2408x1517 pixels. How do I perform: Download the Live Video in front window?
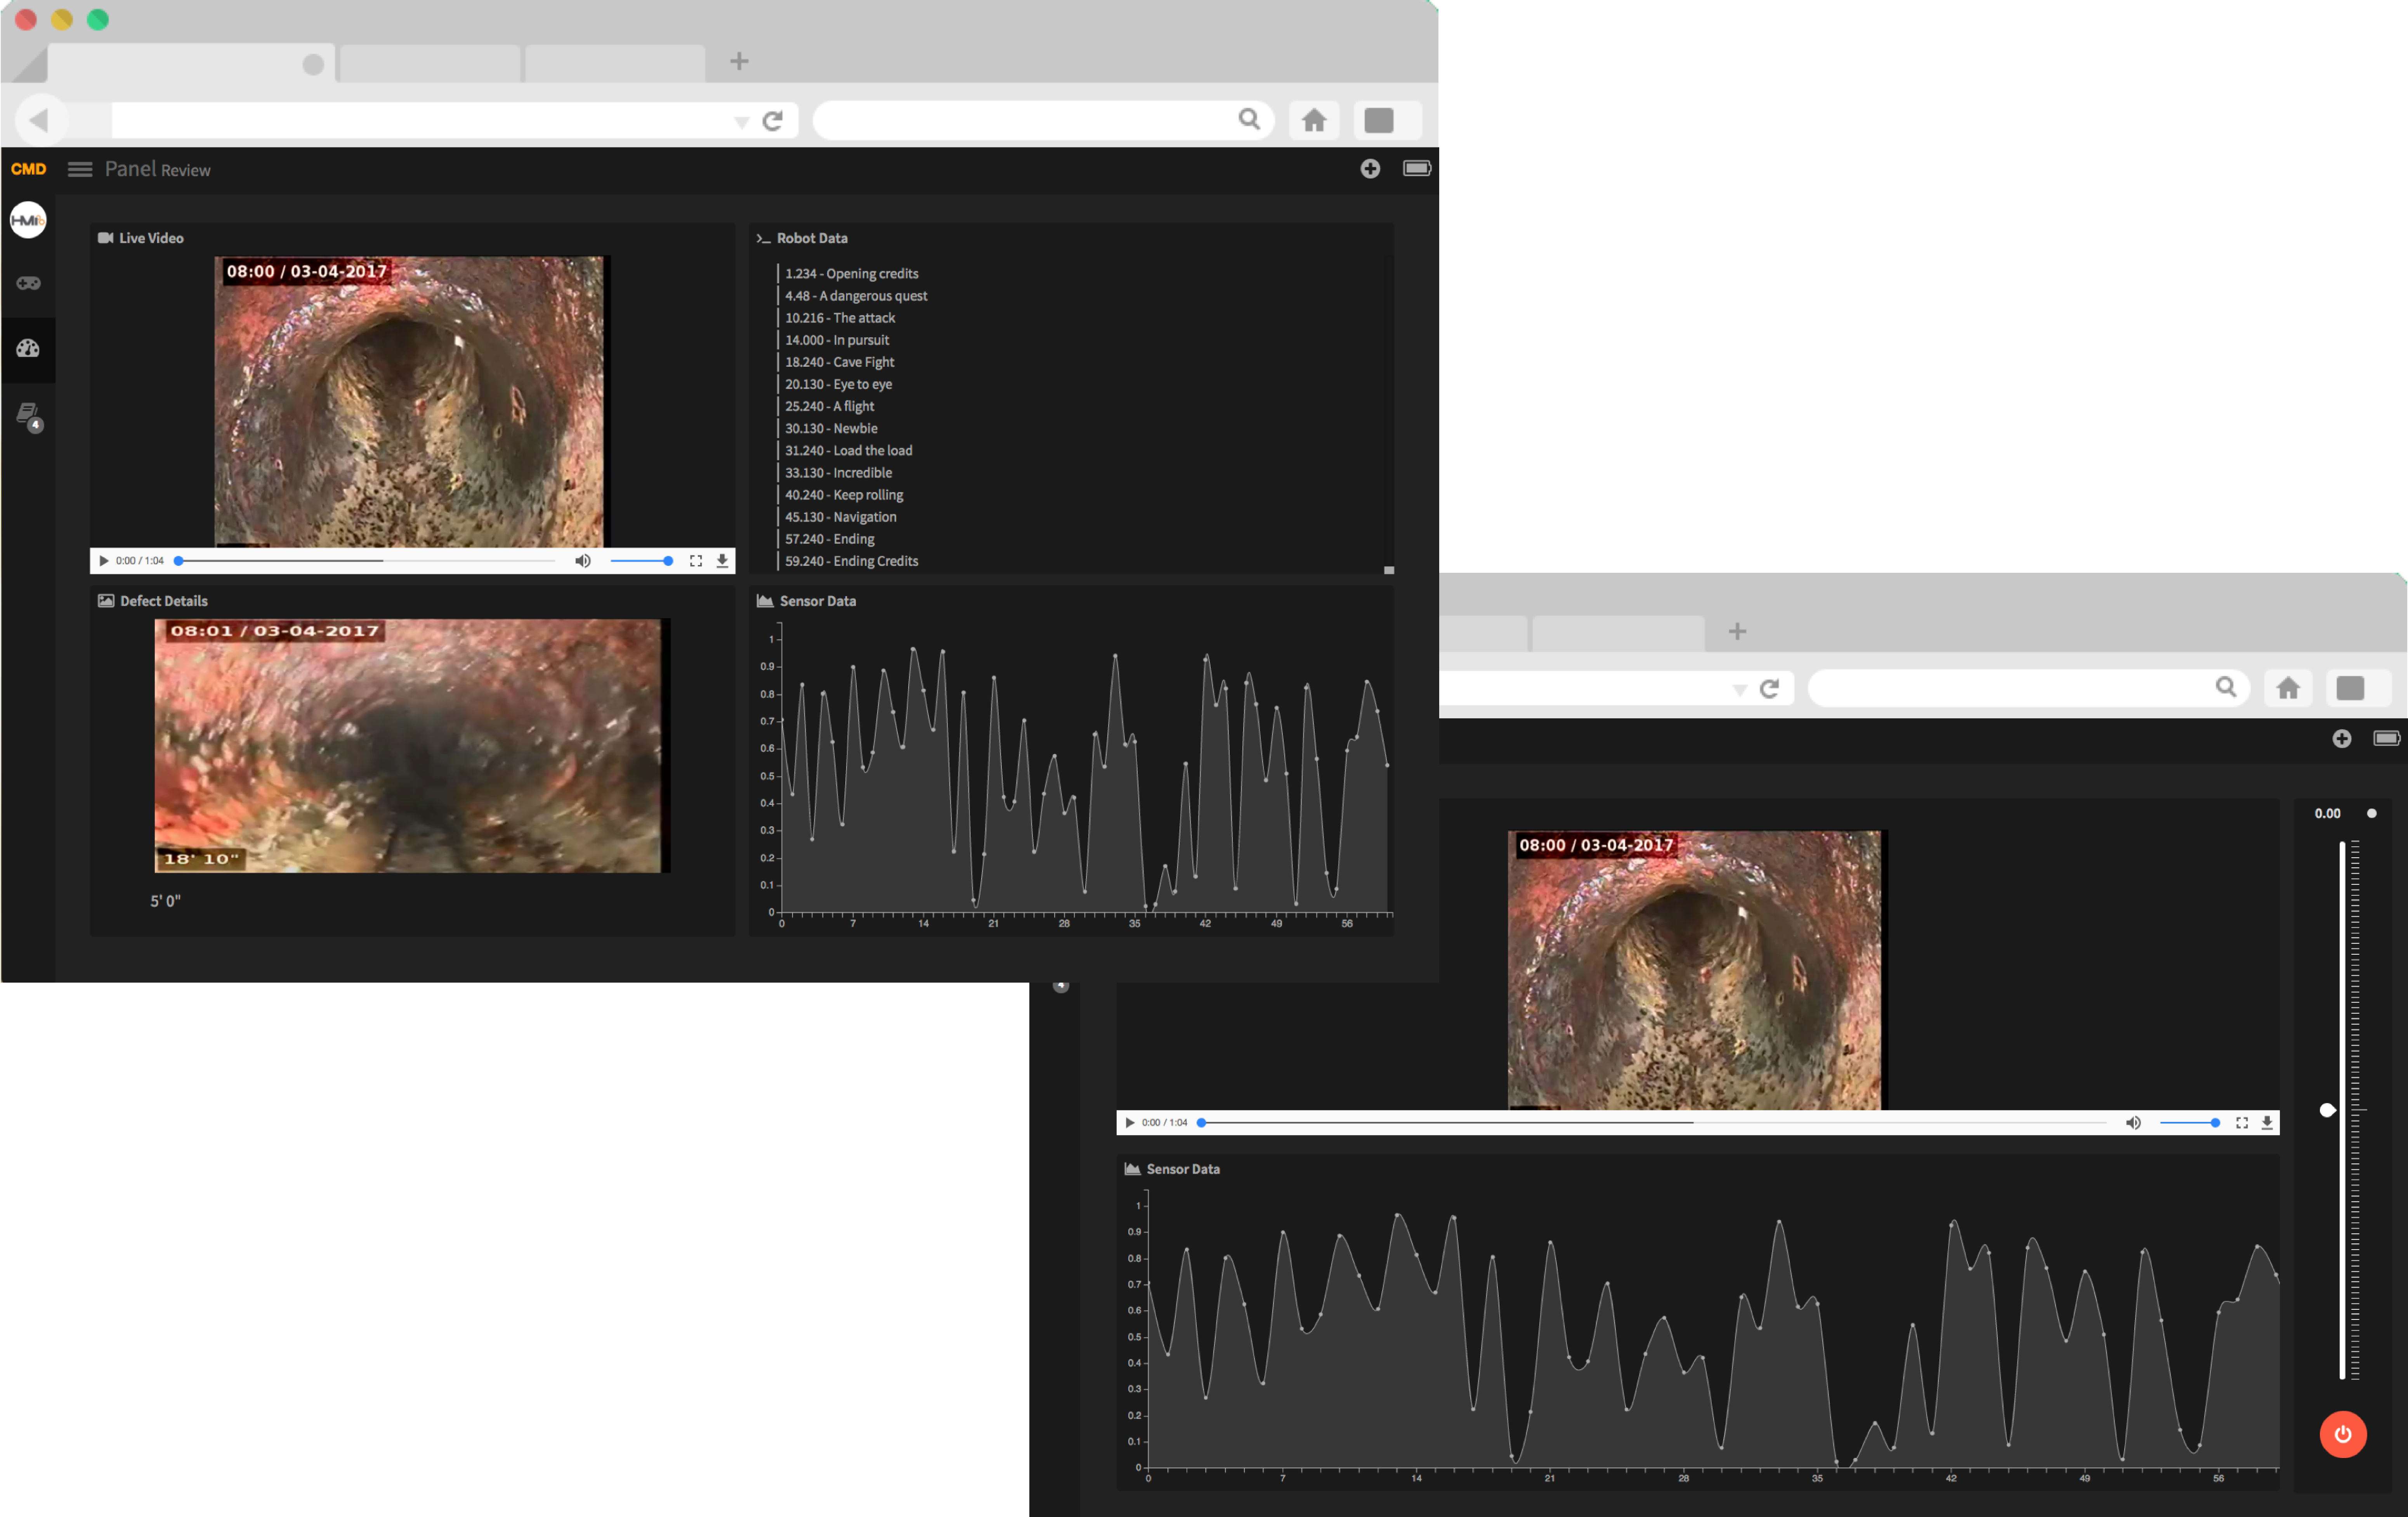pos(722,561)
